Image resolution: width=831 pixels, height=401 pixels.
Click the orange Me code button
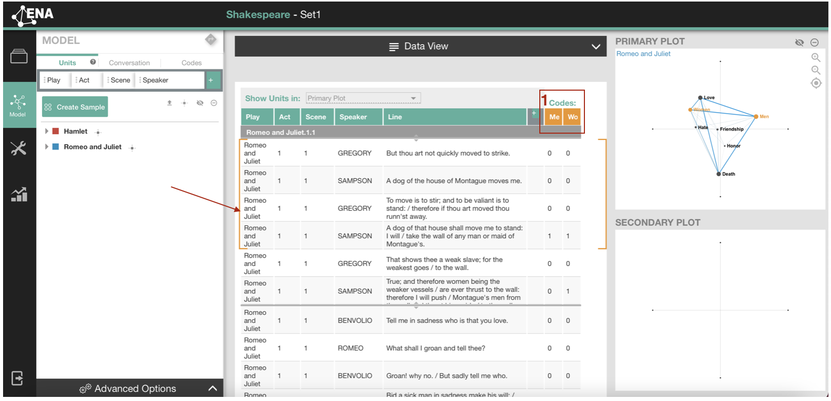click(x=554, y=117)
